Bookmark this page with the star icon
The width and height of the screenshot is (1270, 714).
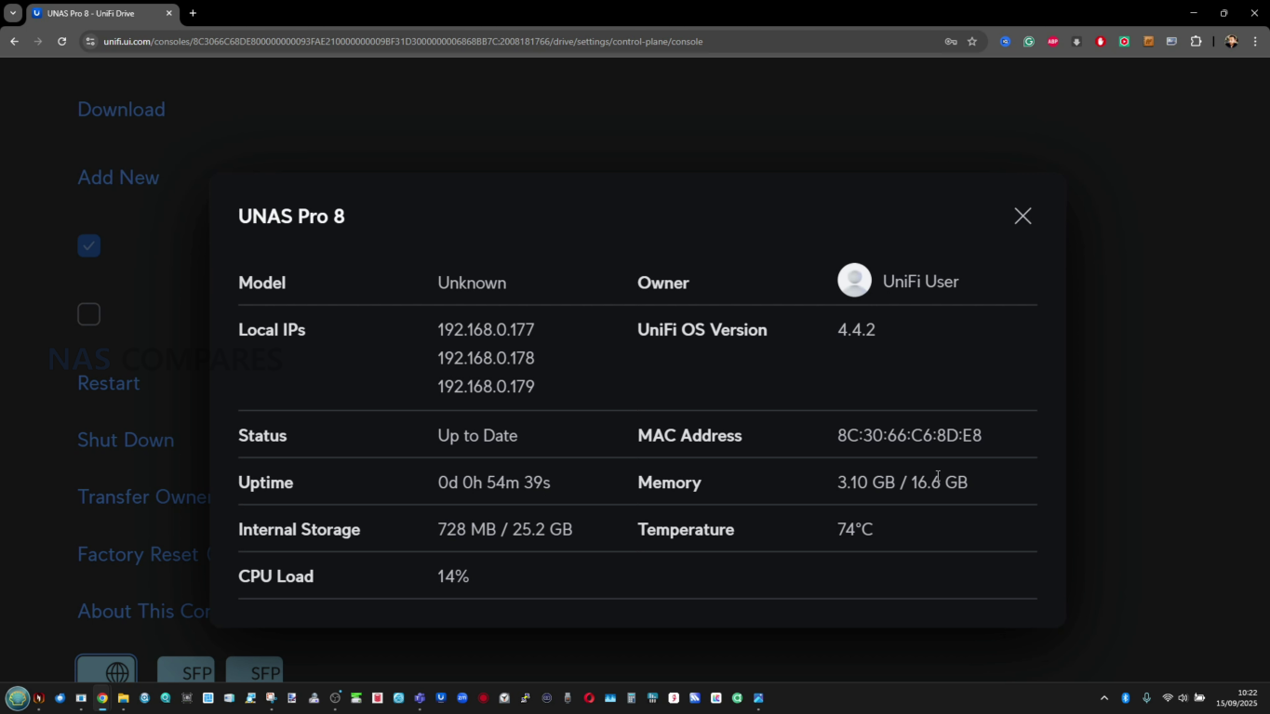click(x=972, y=41)
